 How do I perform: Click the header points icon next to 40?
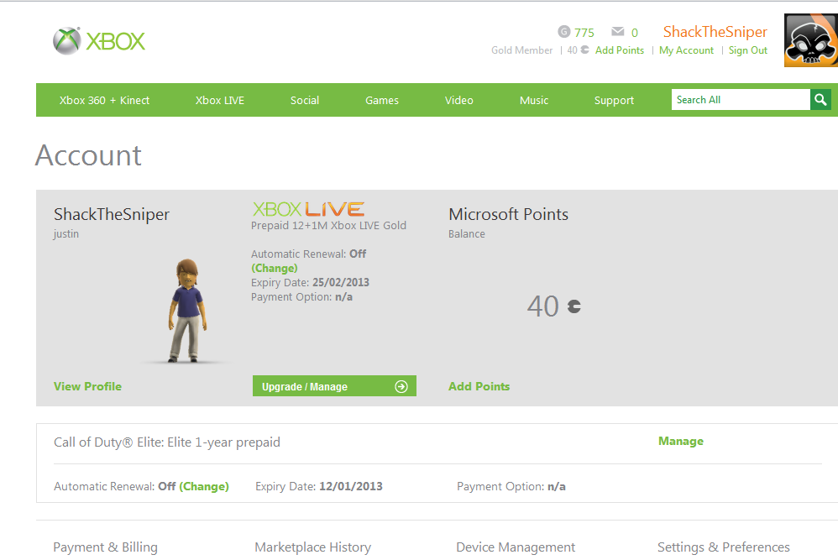[584, 50]
